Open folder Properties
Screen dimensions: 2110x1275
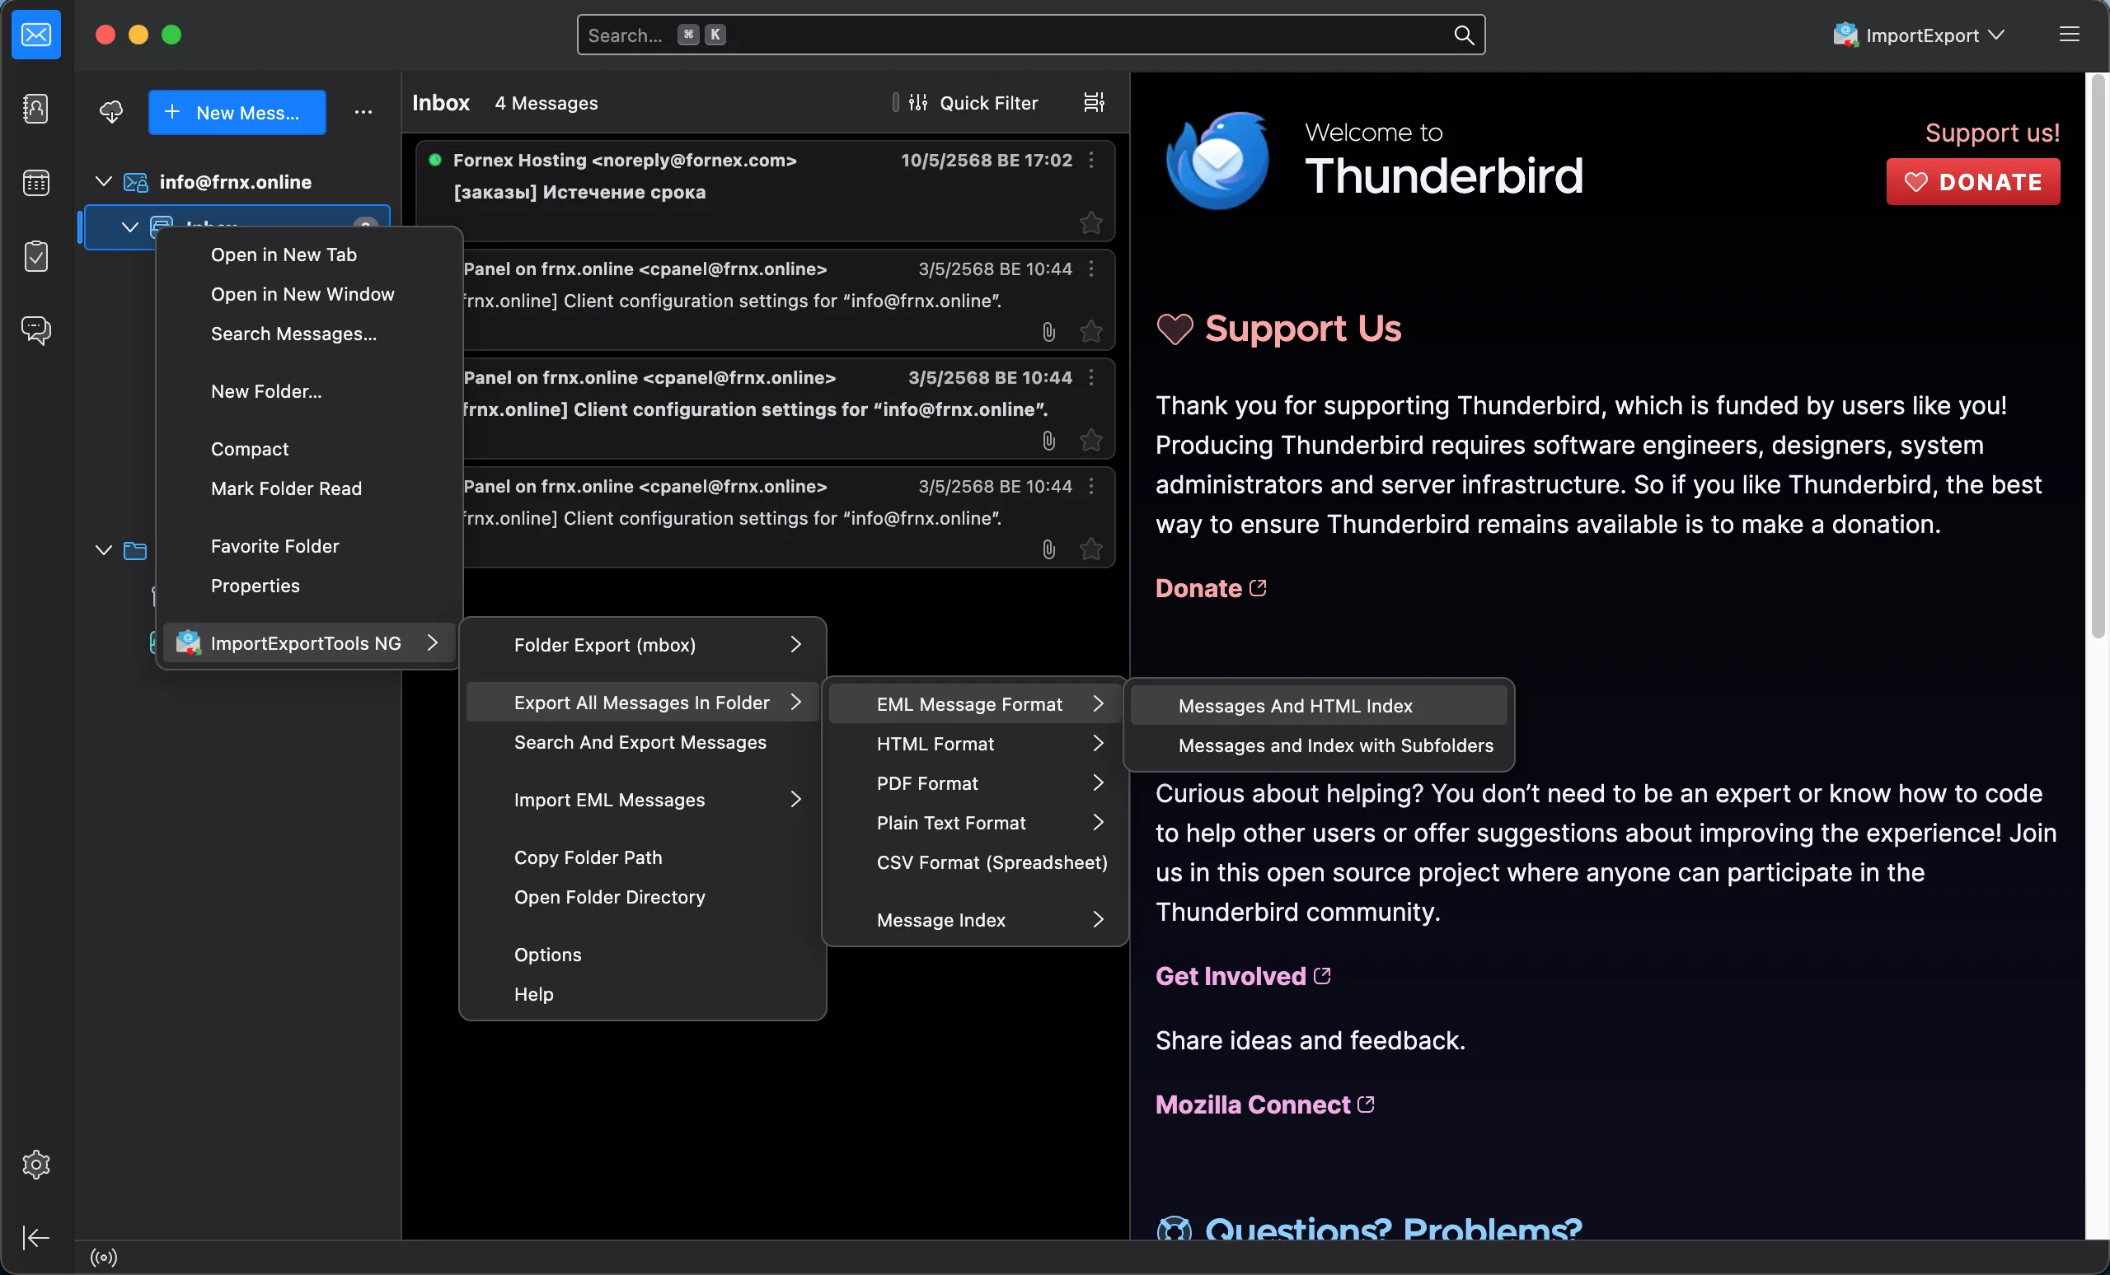(x=309, y=586)
